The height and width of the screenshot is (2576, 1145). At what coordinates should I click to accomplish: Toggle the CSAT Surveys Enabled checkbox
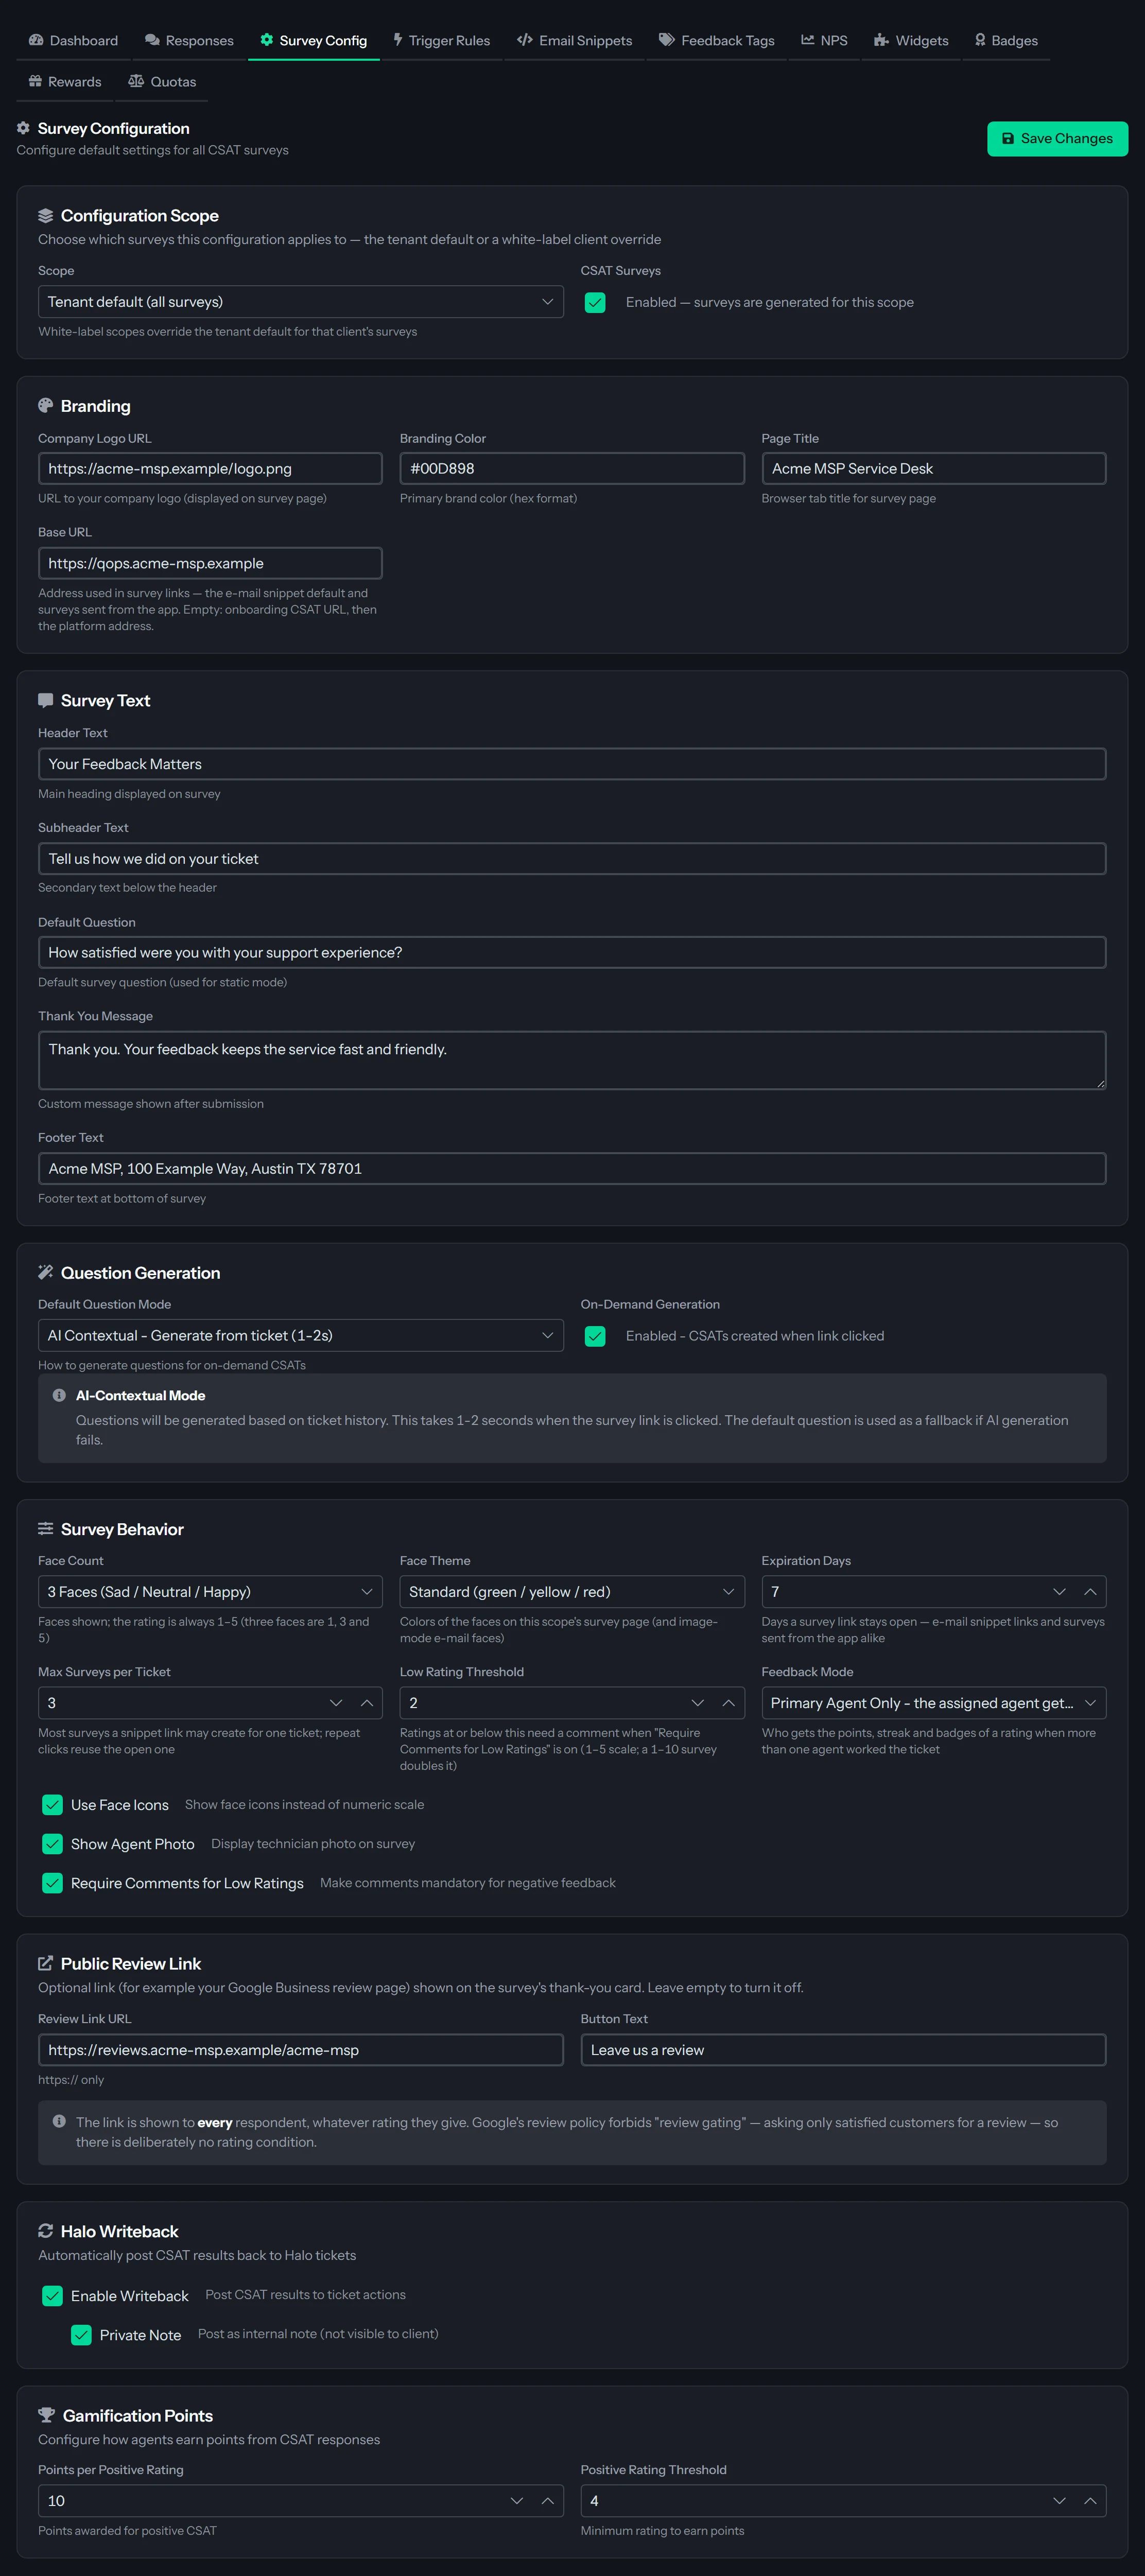coord(595,302)
